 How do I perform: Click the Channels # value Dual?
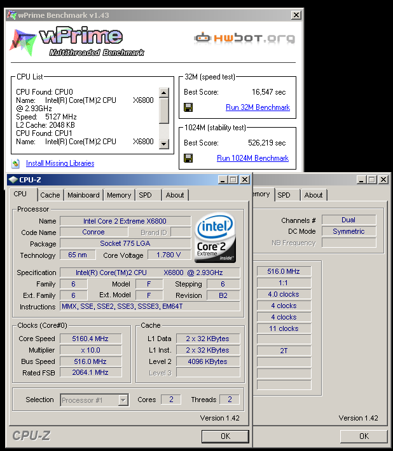[x=348, y=220]
